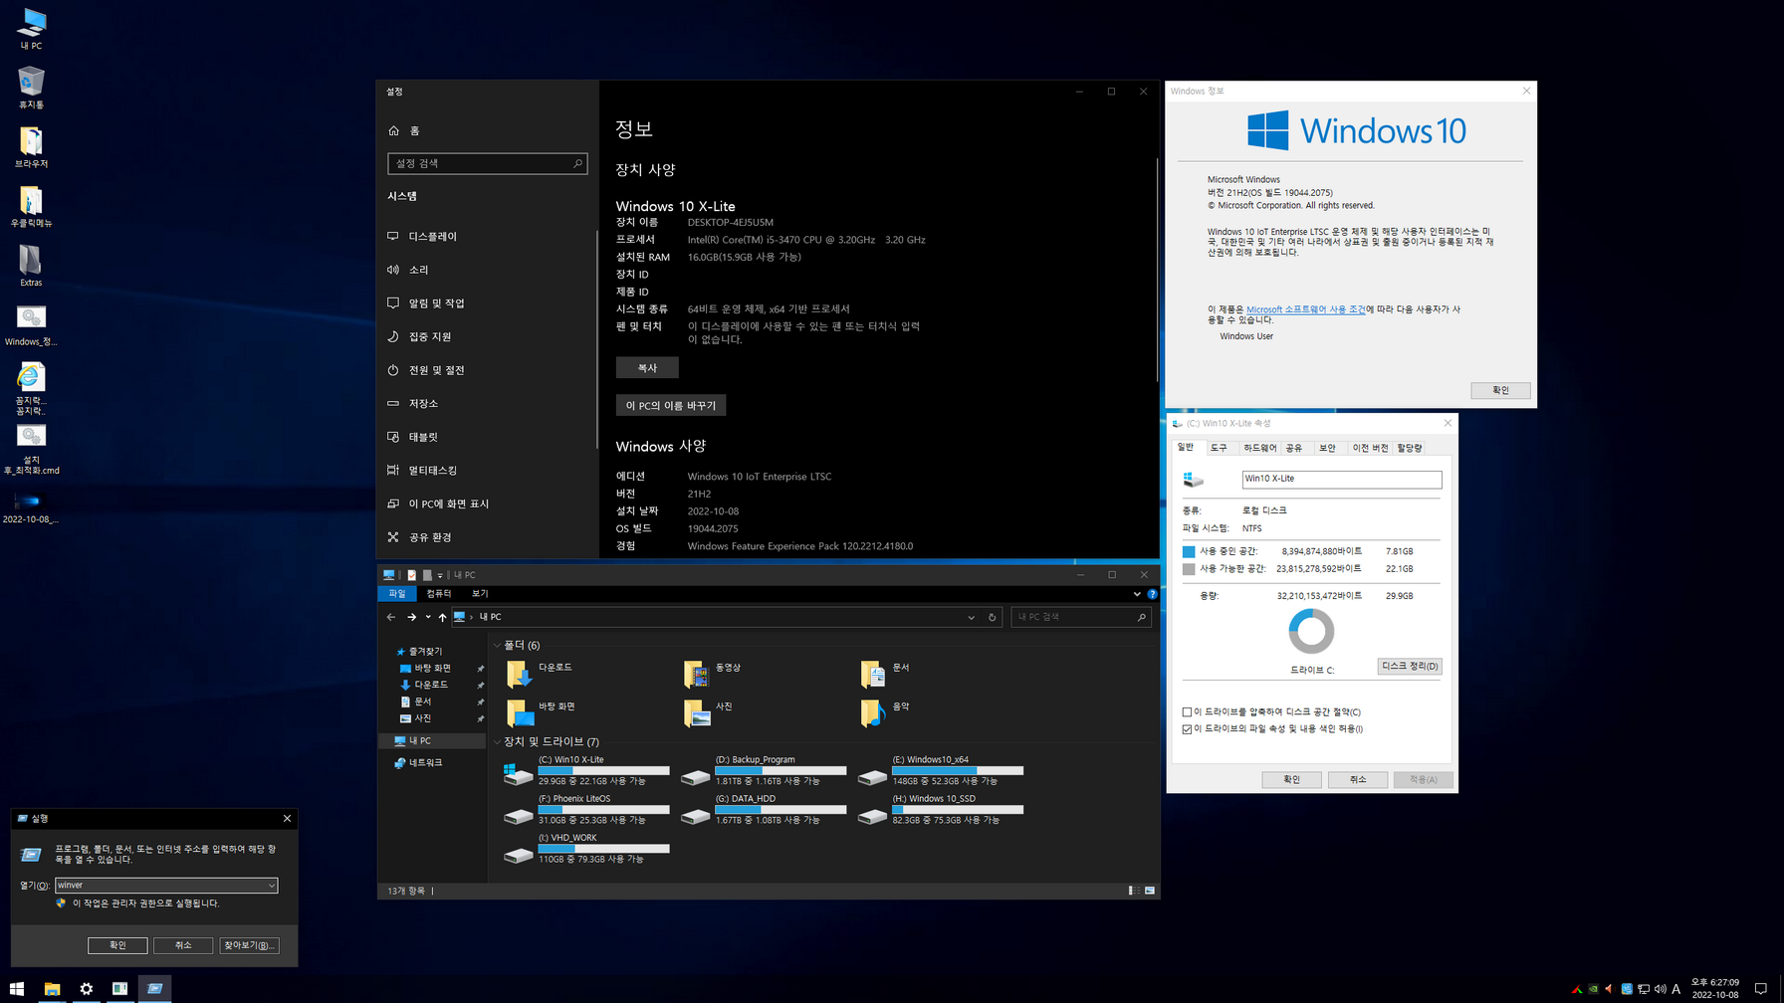
Task: Uncheck the file content indexing checkbox
Action: [x=1187, y=729]
